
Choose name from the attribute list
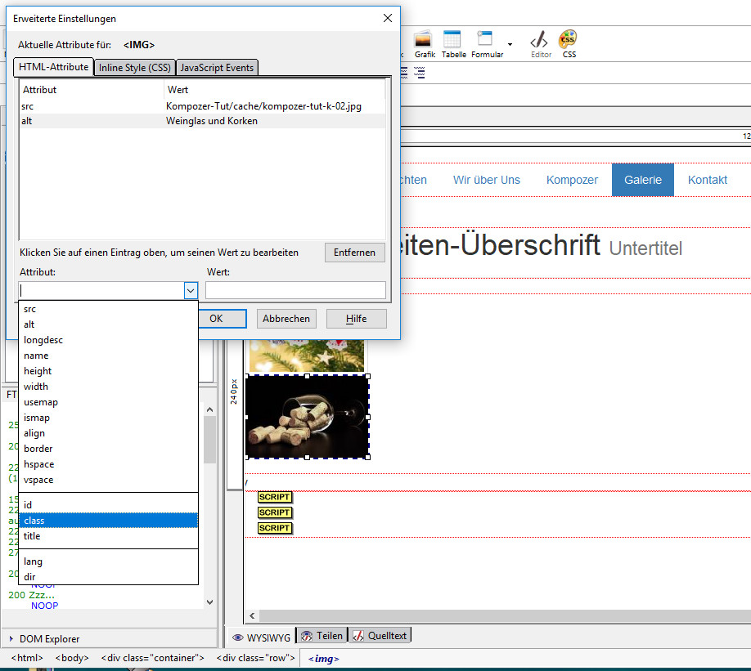click(108, 356)
